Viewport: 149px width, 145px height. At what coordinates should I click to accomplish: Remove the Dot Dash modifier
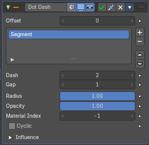coord(120,7)
